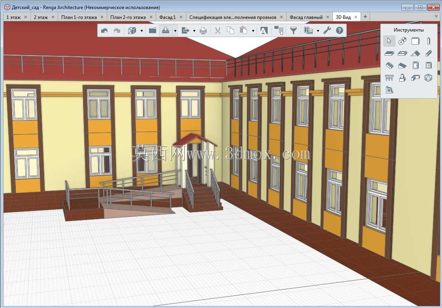This screenshot has width=442, height=308.
Task: Paste using the clipboard icon
Action: coord(244,30)
